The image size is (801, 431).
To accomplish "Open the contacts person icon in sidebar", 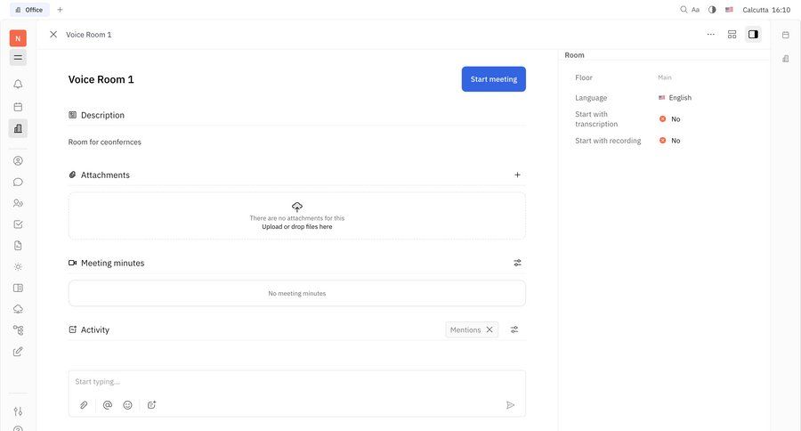I will pos(18,161).
